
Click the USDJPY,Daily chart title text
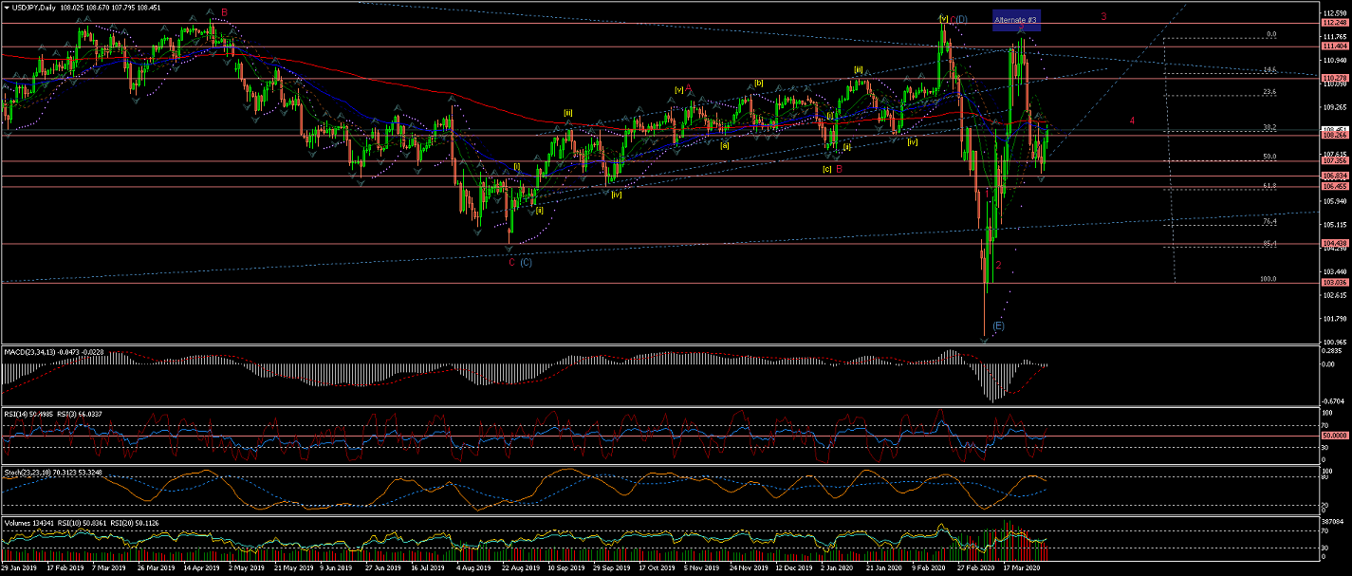[32, 6]
